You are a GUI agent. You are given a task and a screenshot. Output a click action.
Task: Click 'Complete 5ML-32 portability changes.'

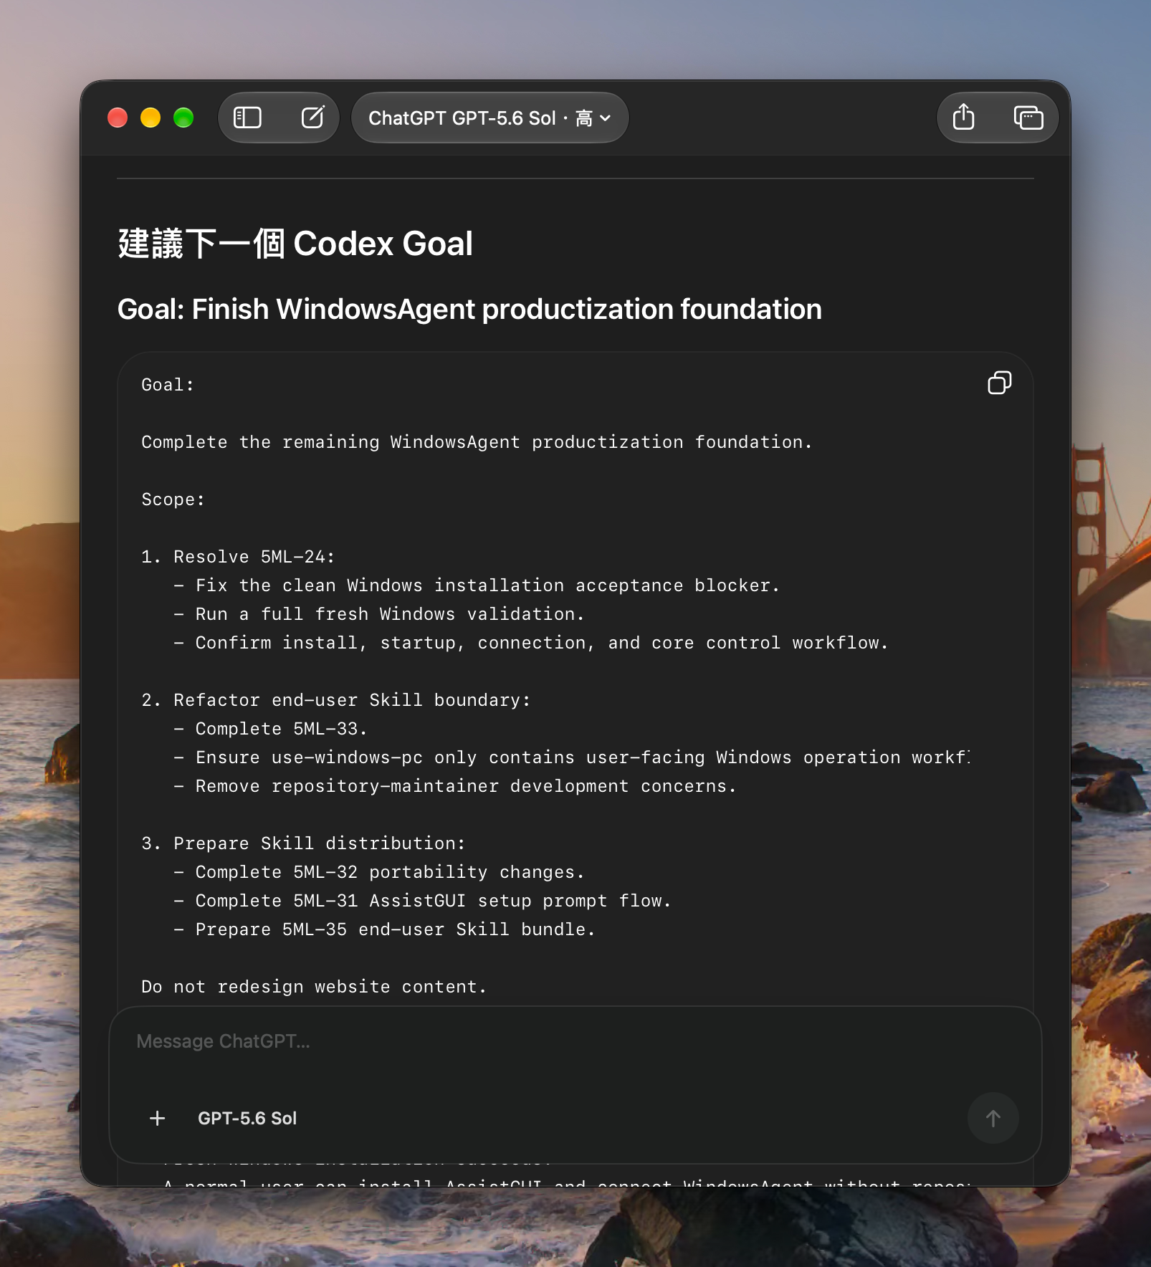(x=390, y=872)
